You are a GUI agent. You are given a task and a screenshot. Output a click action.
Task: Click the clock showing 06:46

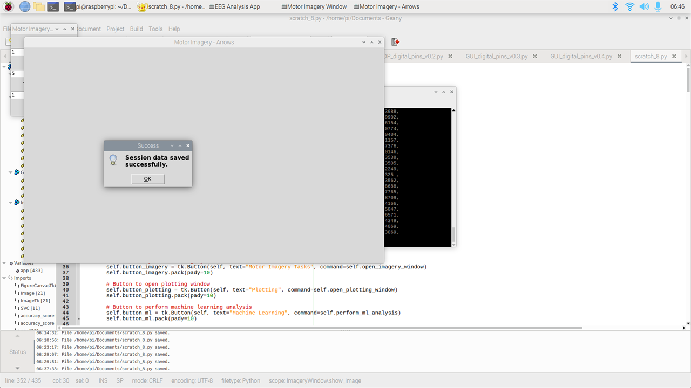tap(677, 6)
